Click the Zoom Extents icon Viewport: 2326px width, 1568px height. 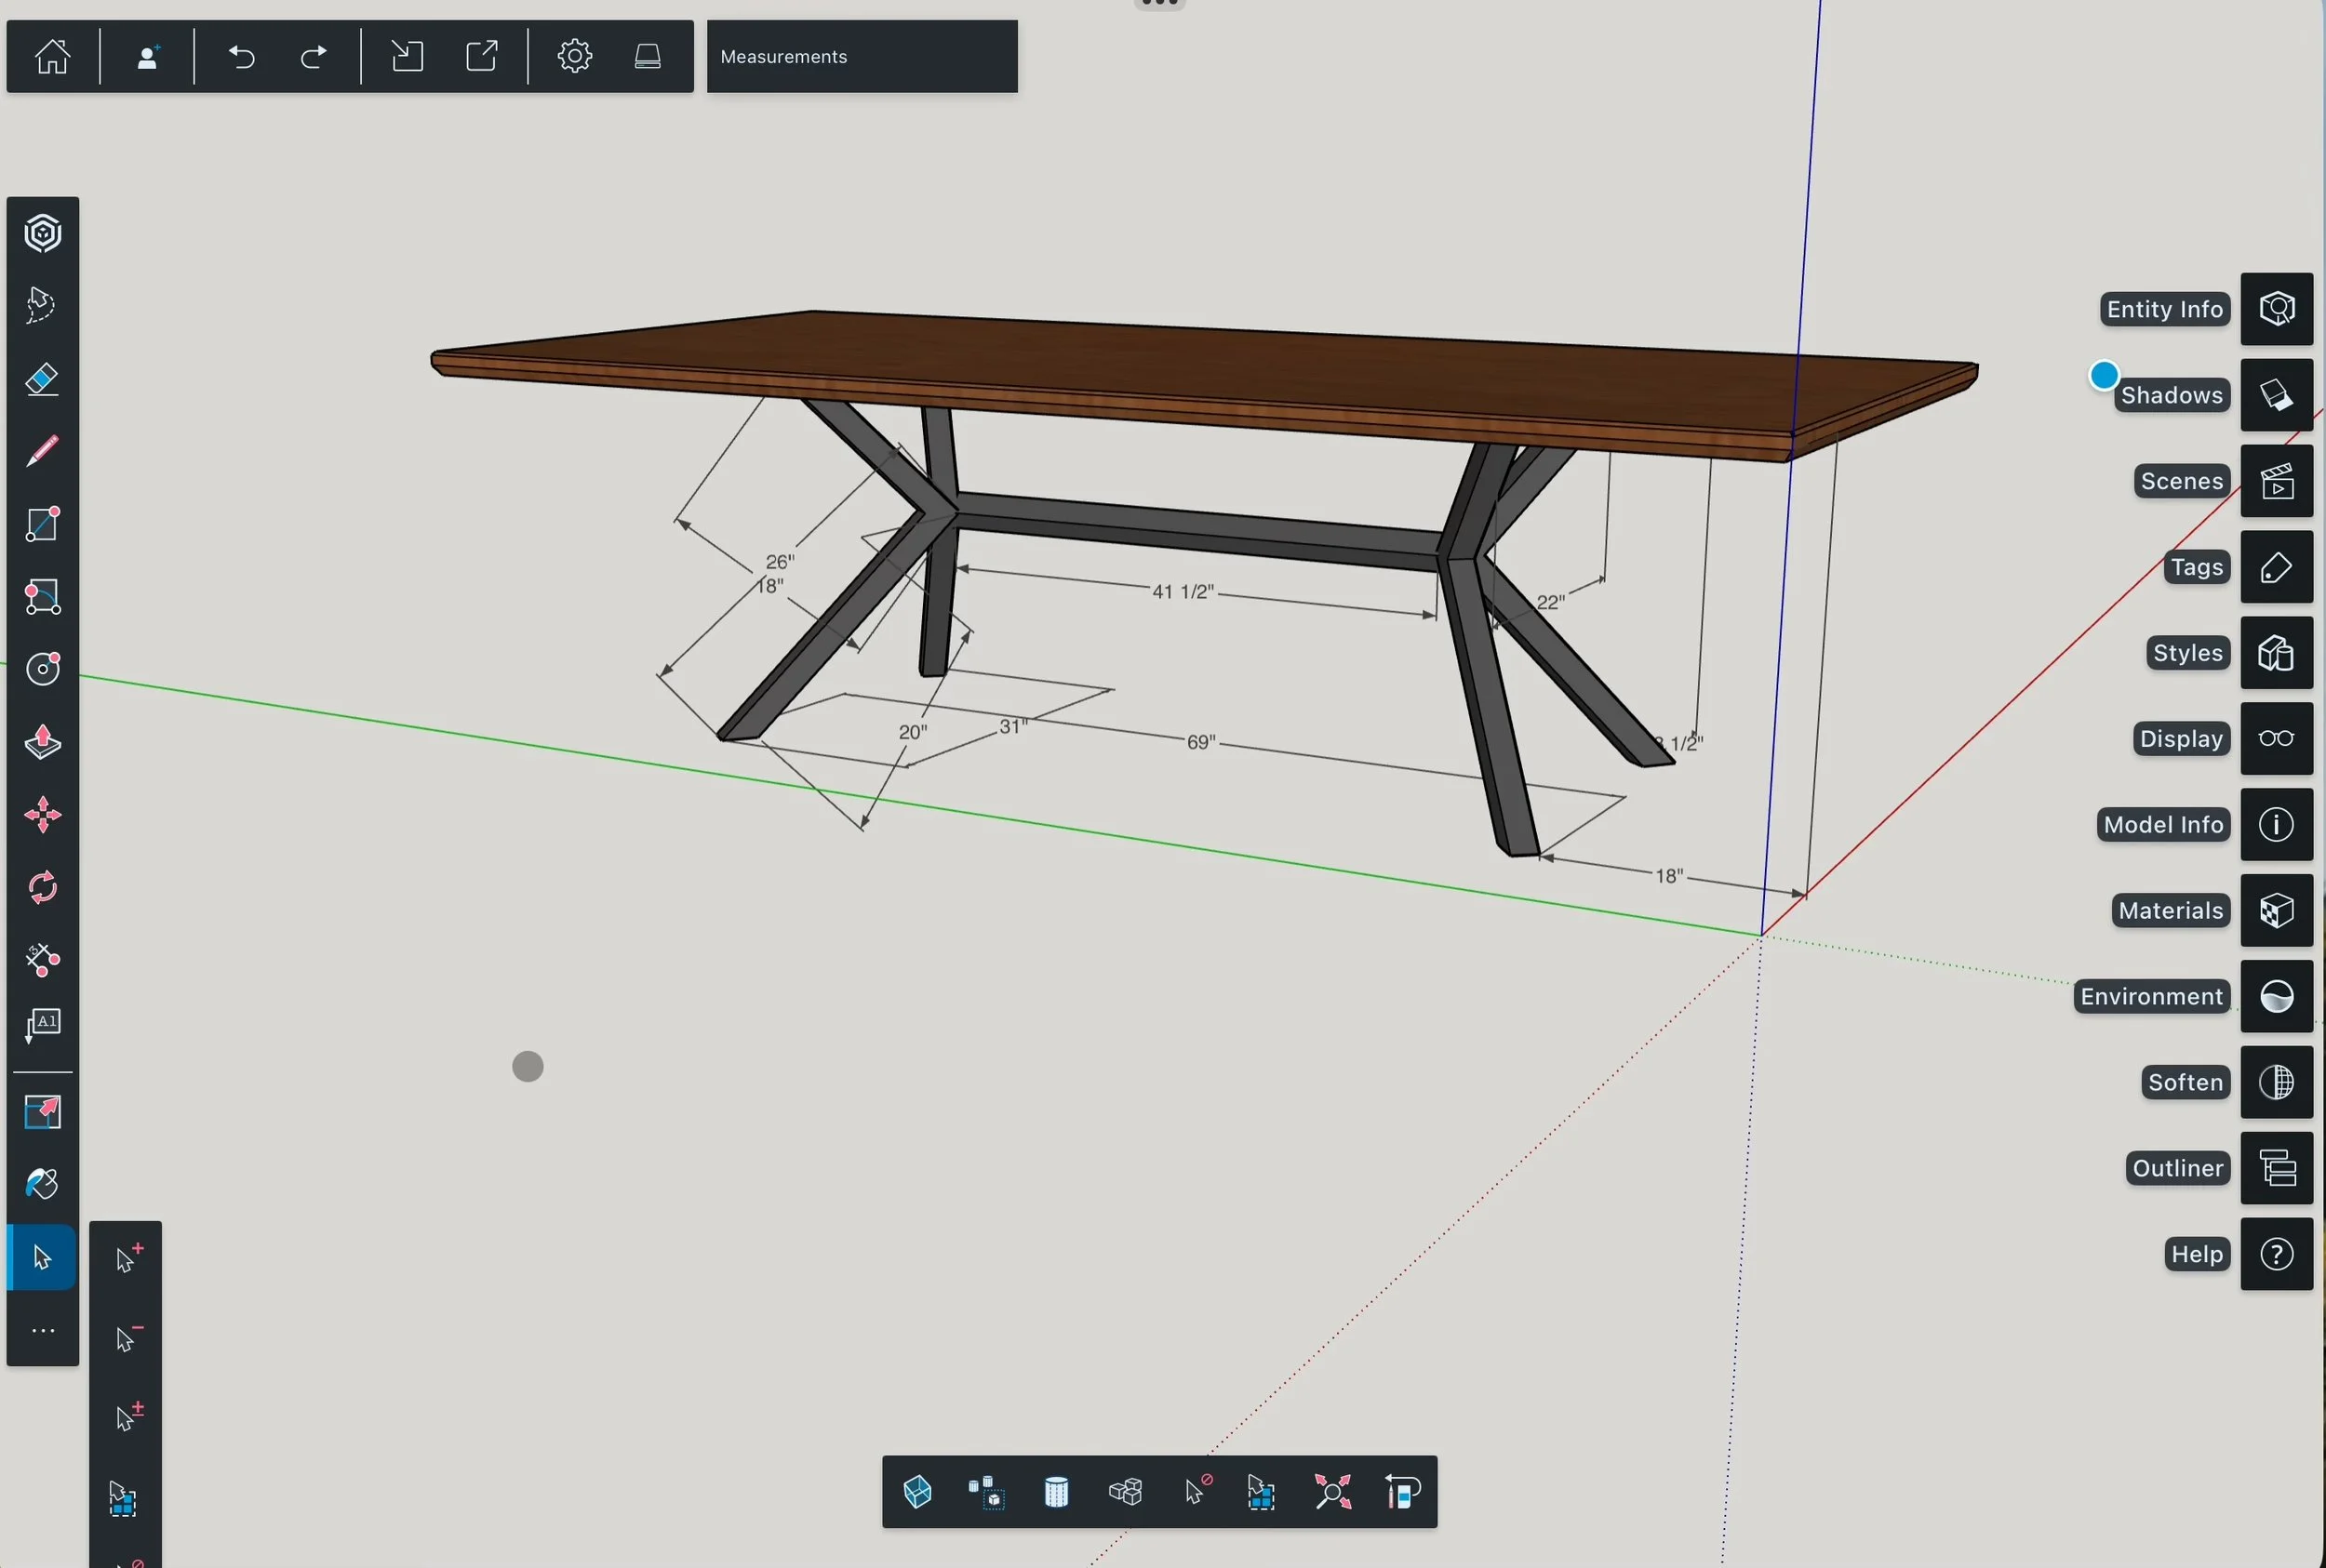pos(1331,1492)
